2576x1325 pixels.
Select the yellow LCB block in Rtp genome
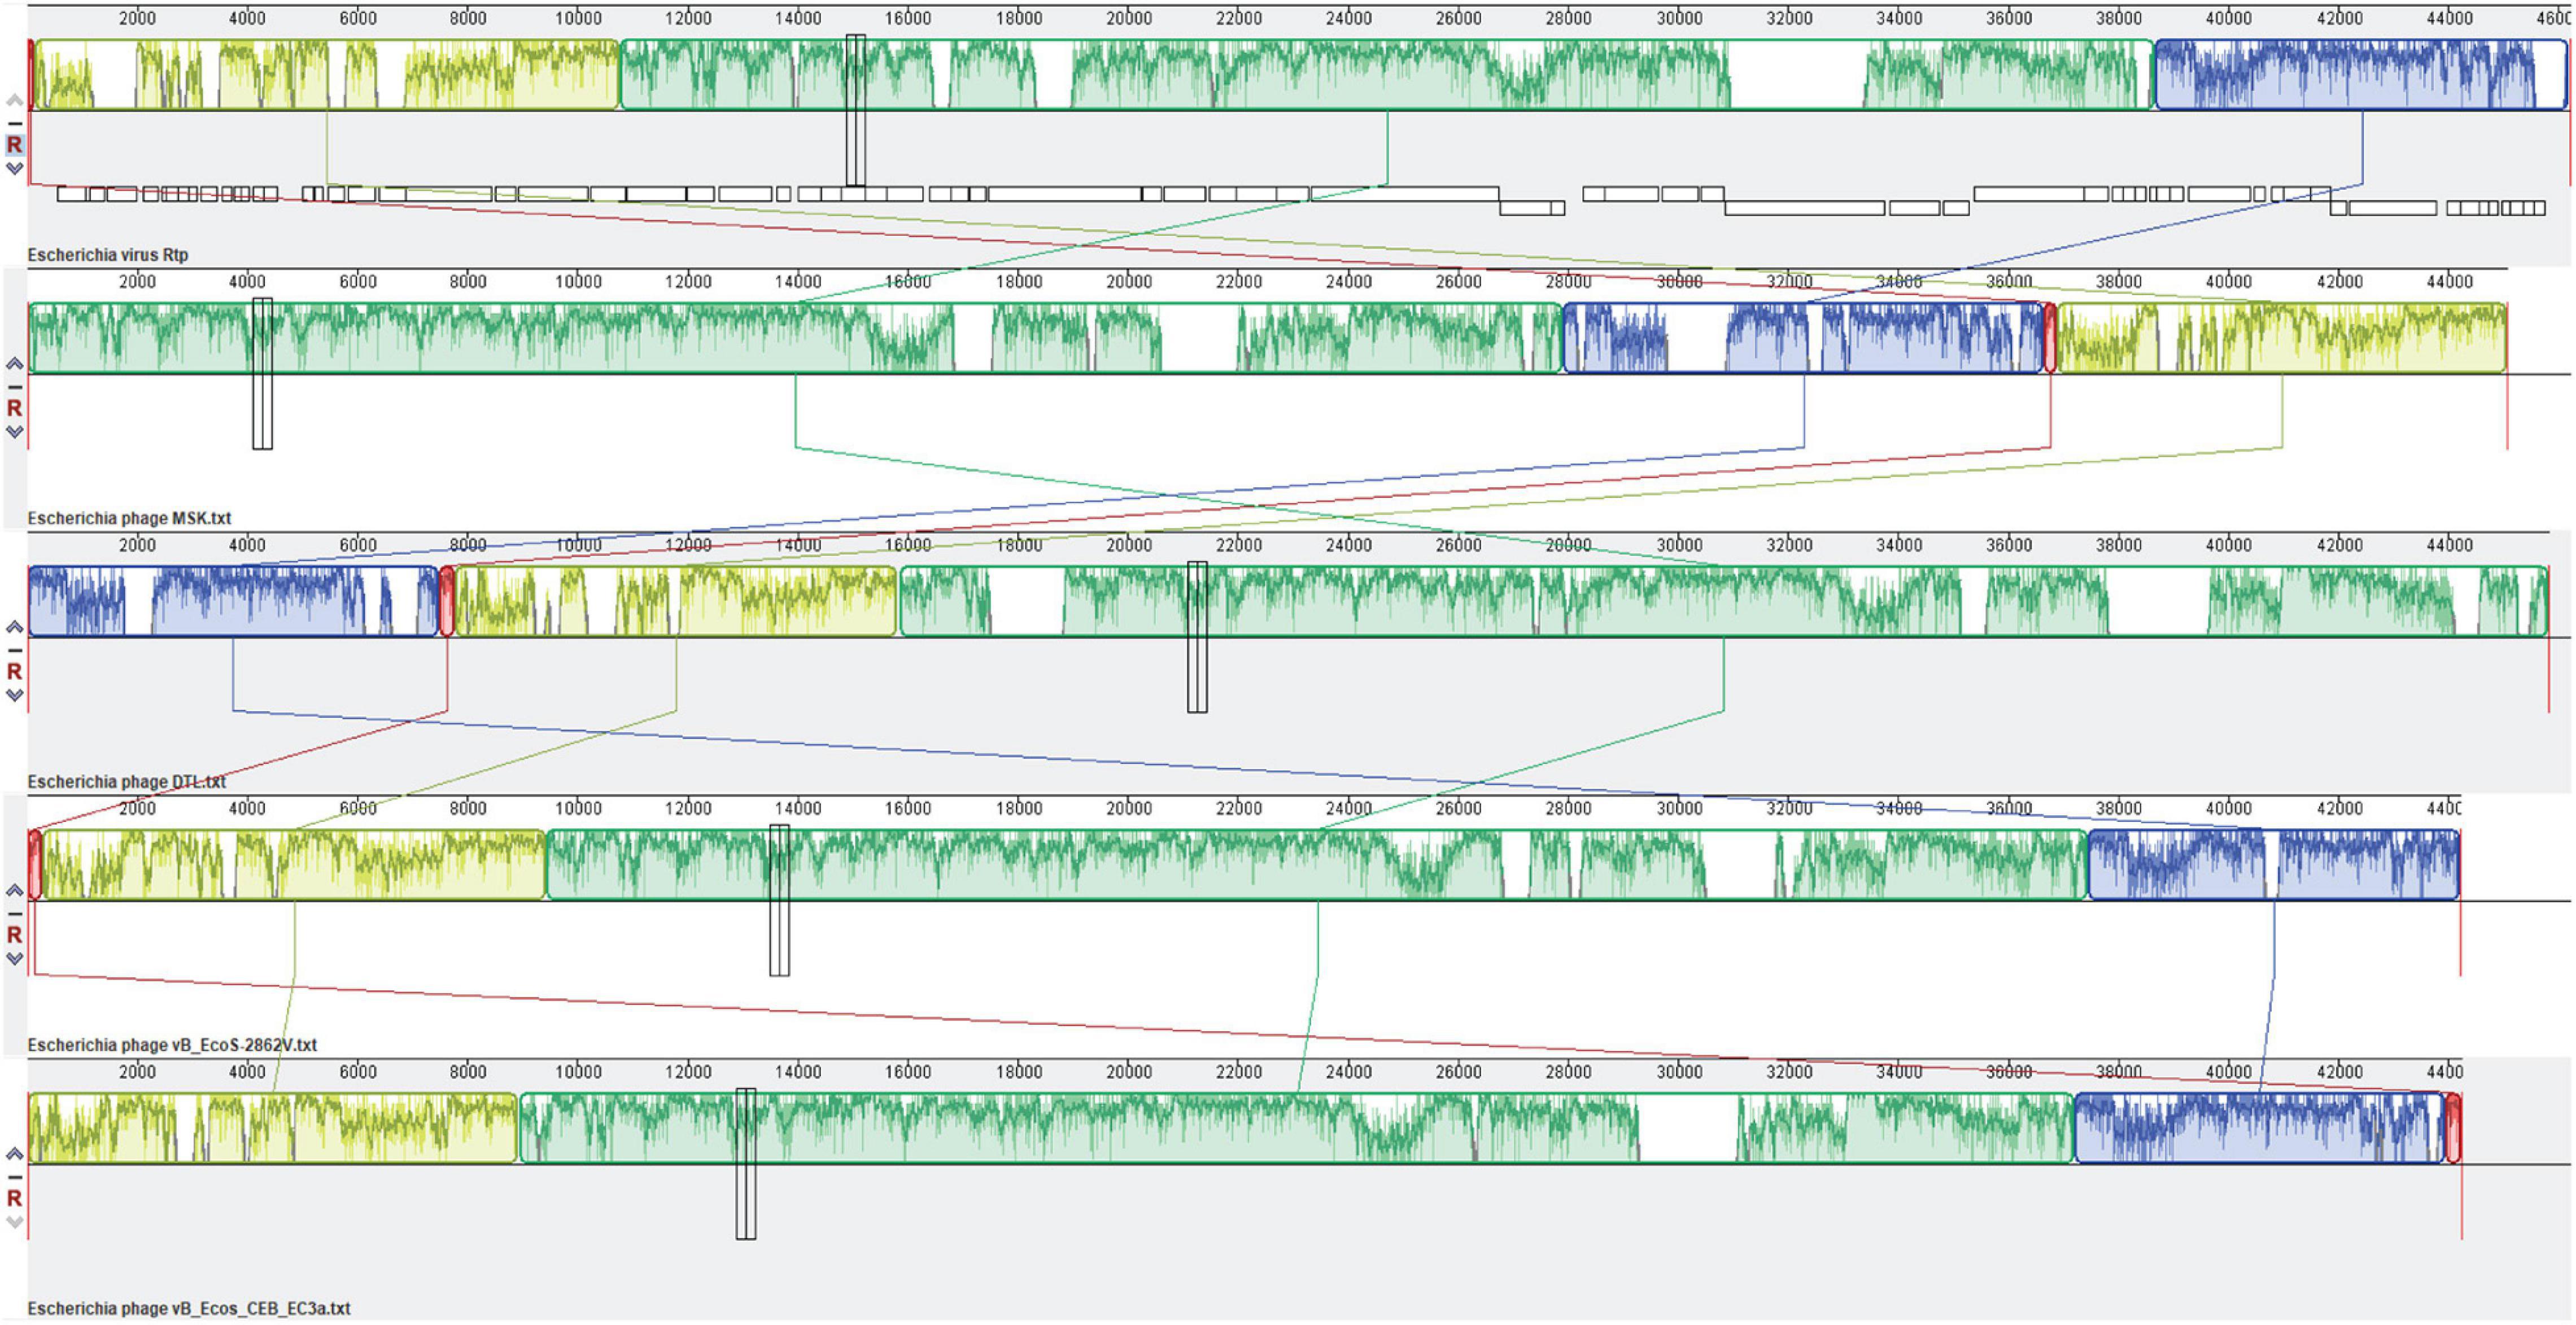click(327, 75)
